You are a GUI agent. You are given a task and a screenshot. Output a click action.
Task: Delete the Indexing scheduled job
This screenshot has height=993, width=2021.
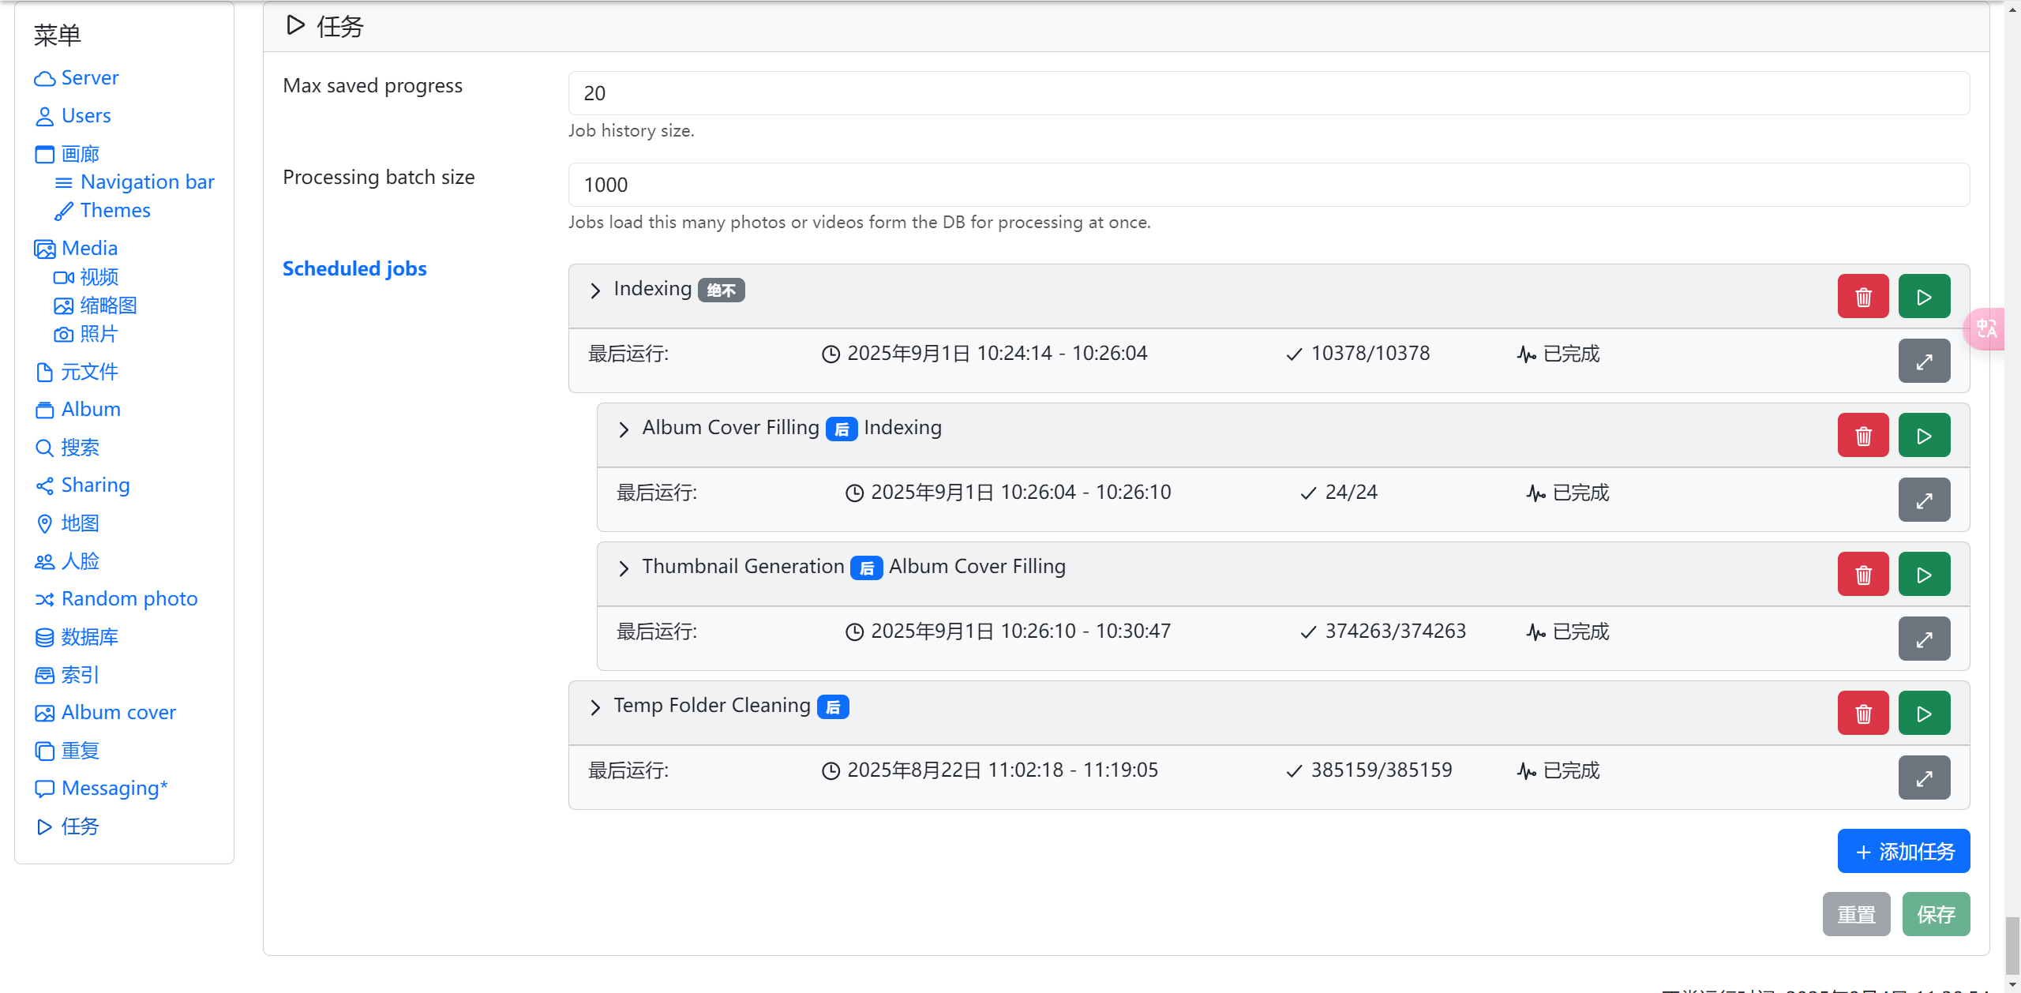coord(1862,297)
